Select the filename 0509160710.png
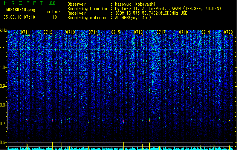 [19, 10]
